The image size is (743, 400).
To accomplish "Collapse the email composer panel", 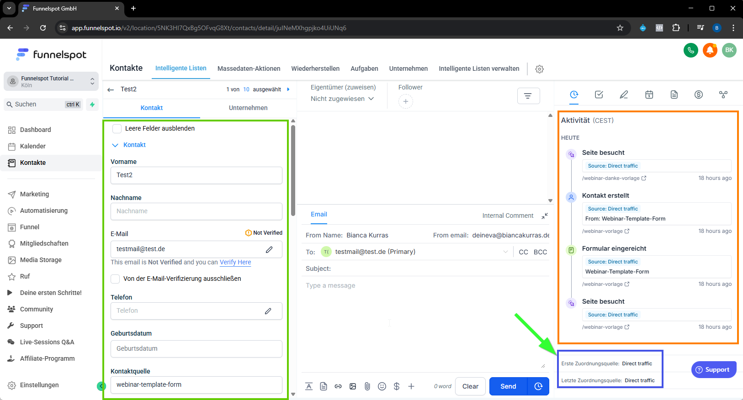I will tap(545, 216).
